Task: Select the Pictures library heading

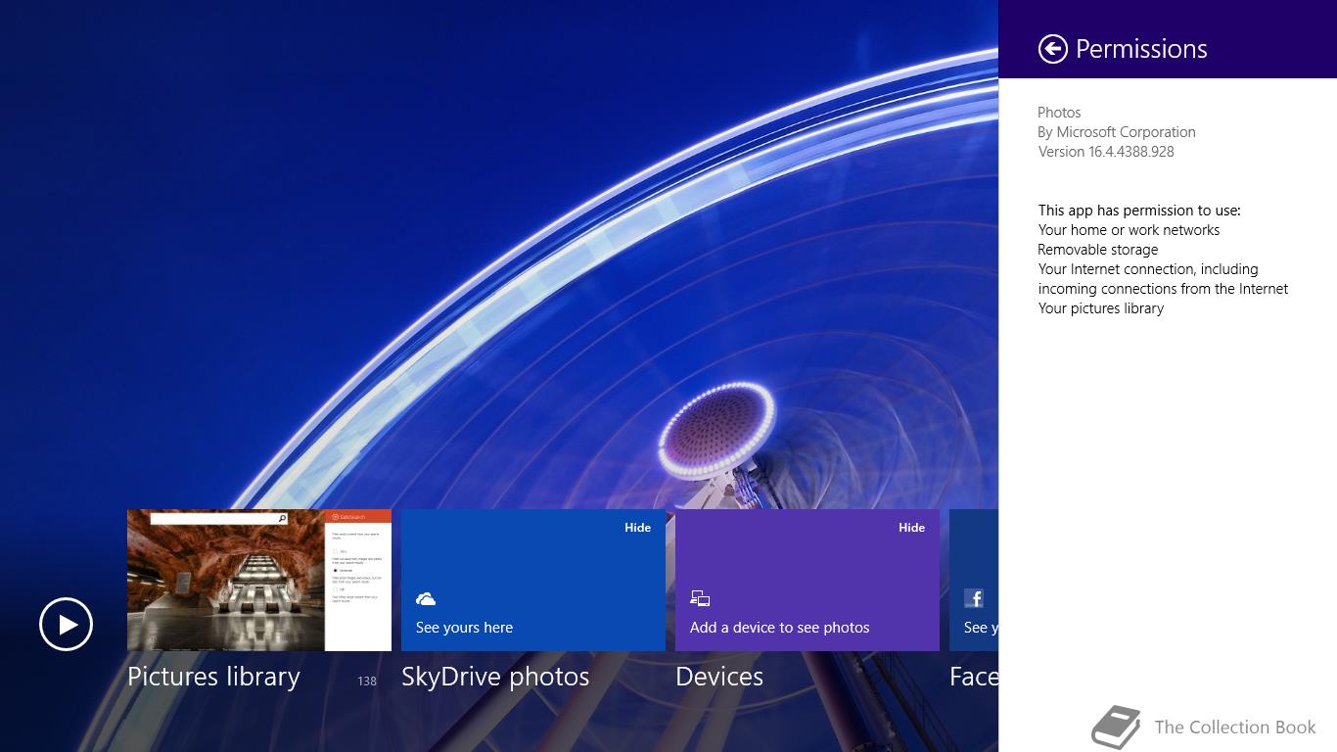Action: [213, 677]
